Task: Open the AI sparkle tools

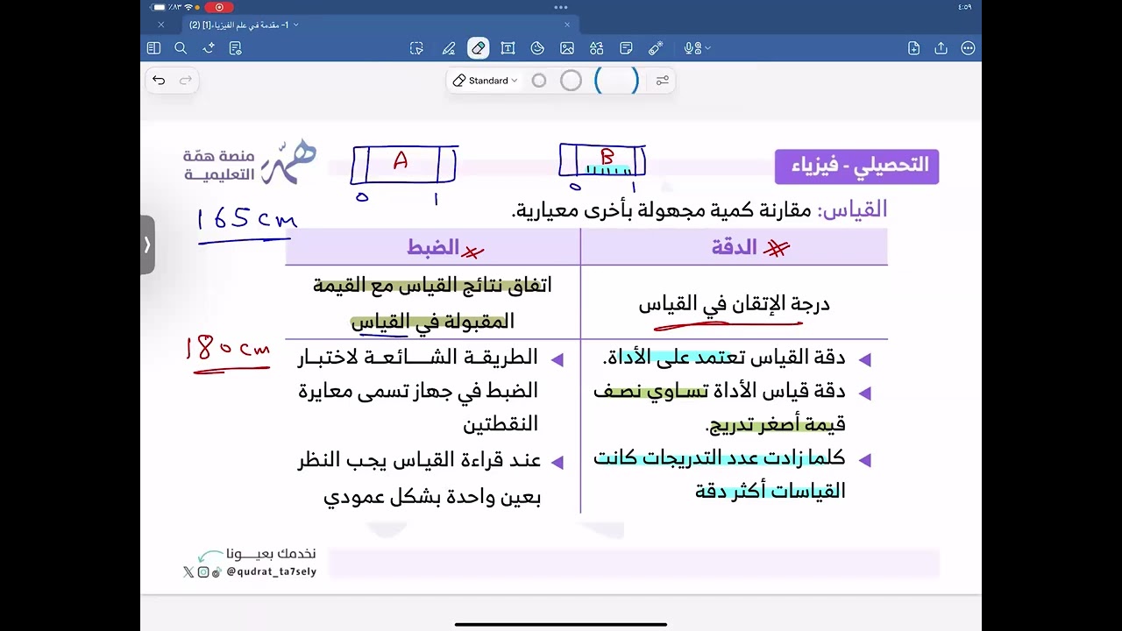Action: tap(209, 48)
